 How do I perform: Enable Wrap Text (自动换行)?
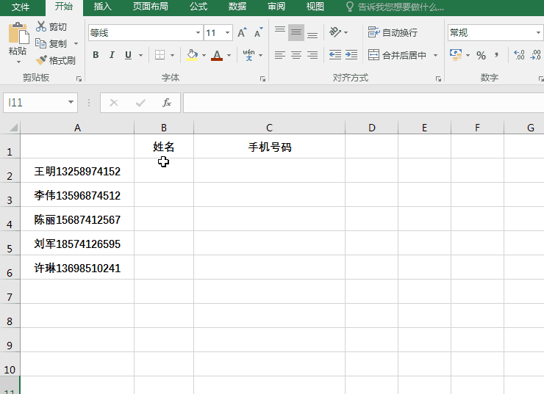393,32
